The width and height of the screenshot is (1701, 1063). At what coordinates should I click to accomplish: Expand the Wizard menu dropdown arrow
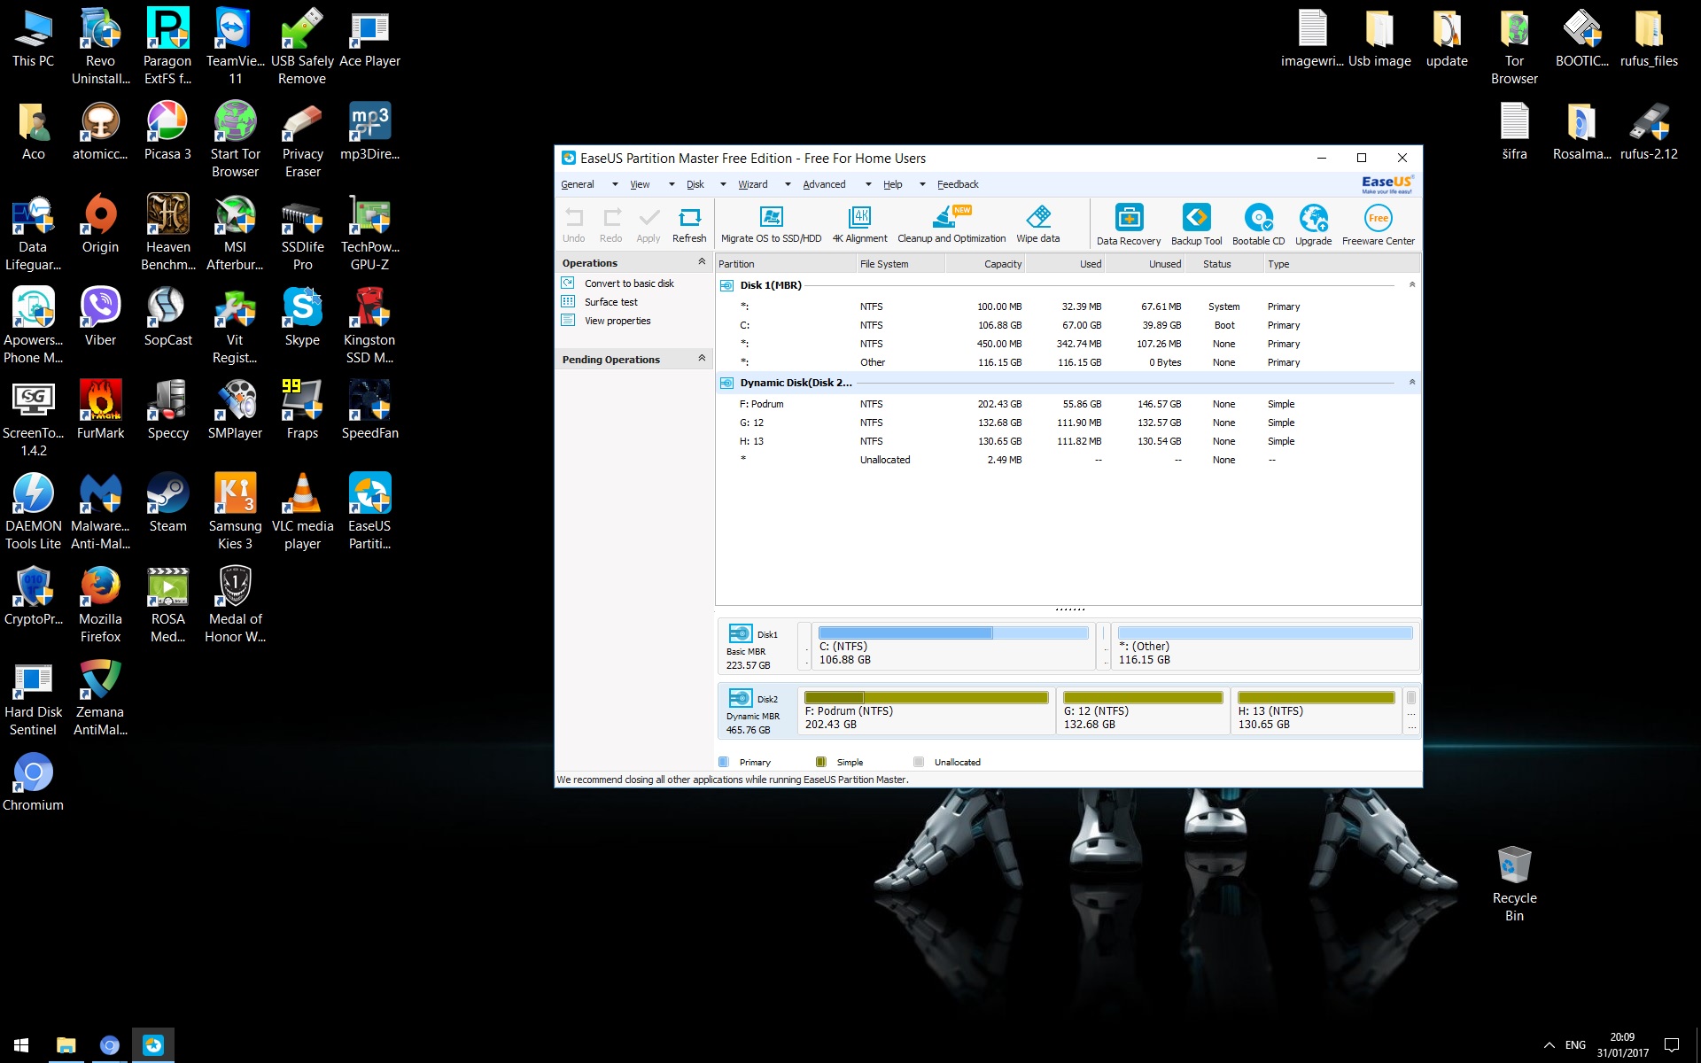tap(788, 184)
